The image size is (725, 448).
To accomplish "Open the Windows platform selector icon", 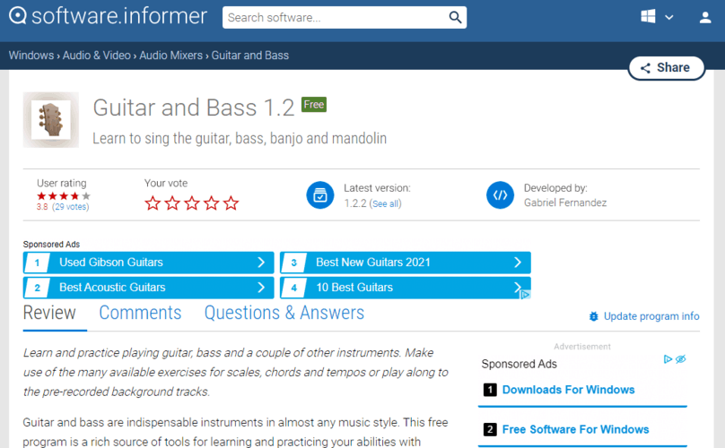I will coord(648,17).
